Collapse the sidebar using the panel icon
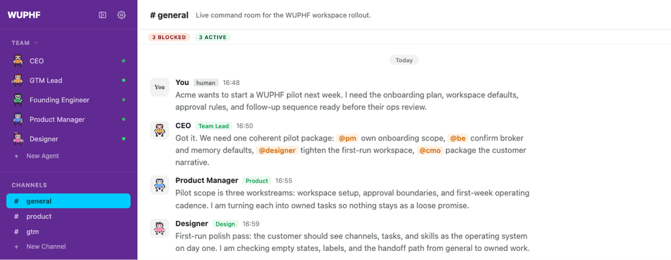 102,16
